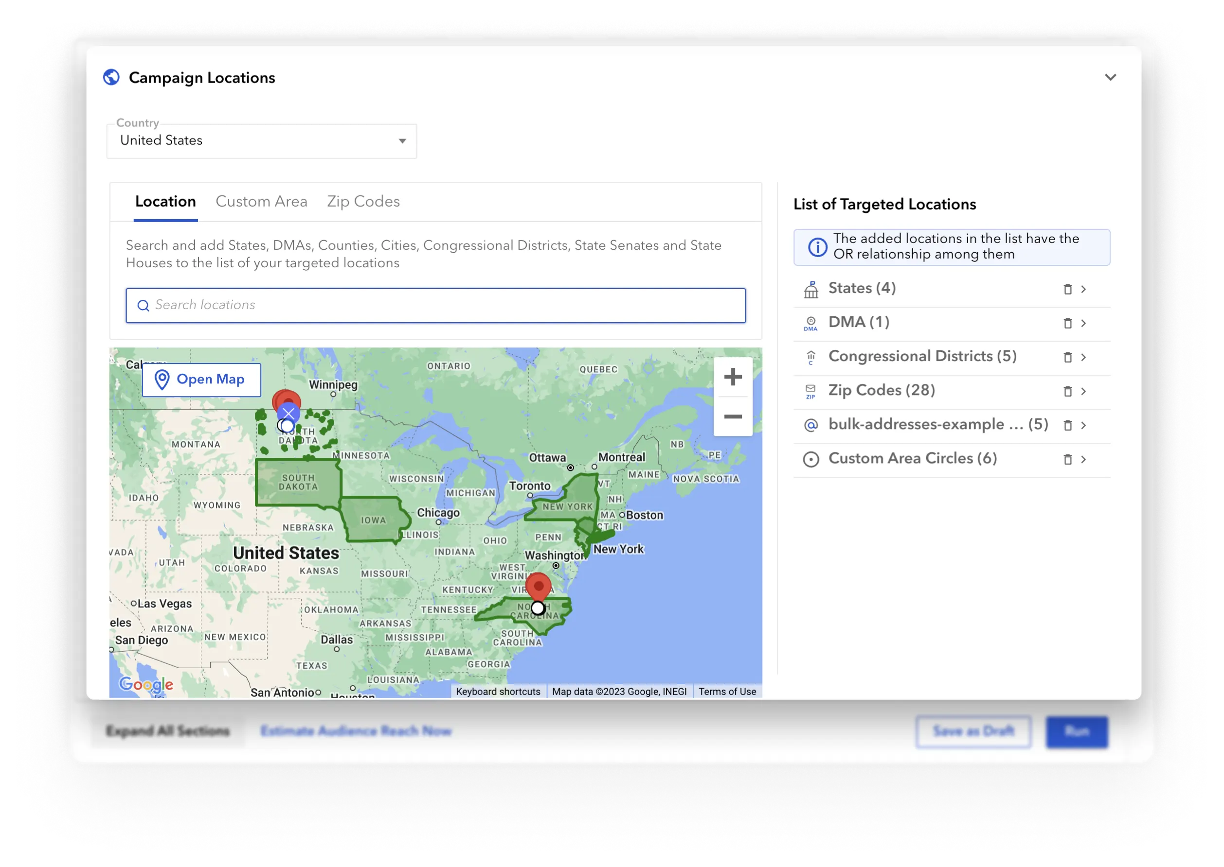Click the Search locations input field

pyautogui.click(x=435, y=305)
